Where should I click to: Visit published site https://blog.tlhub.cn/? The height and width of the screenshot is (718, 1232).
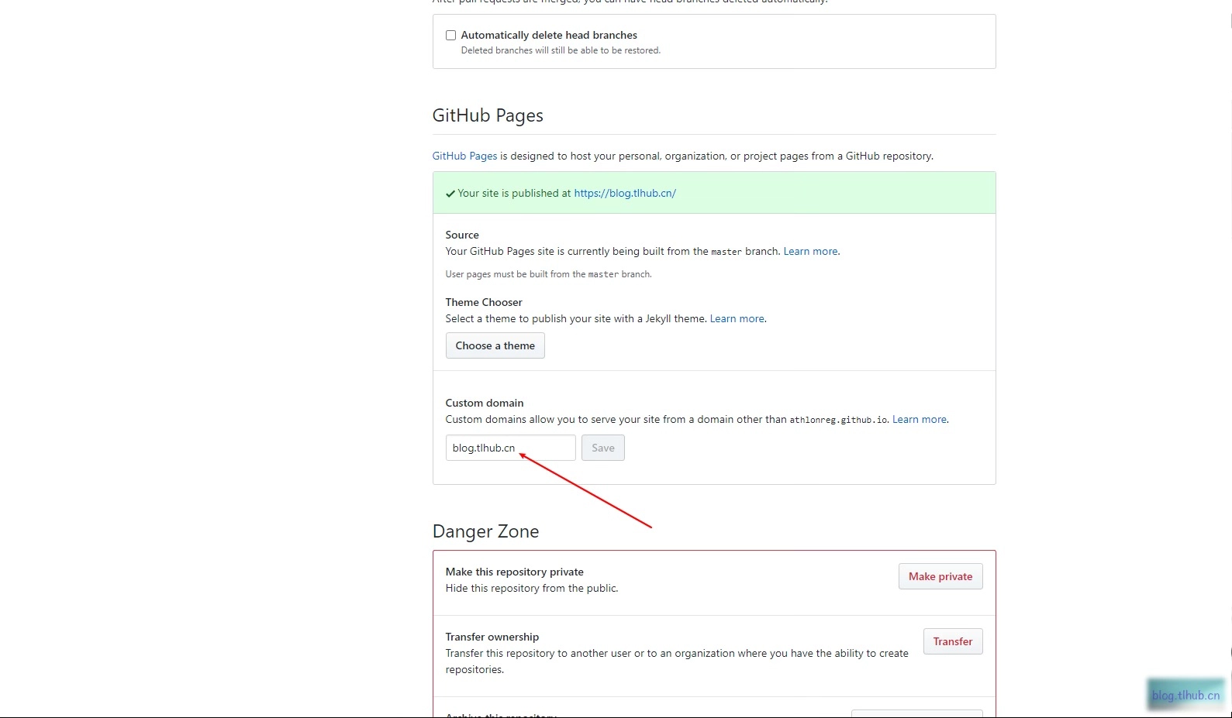[625, 193]
